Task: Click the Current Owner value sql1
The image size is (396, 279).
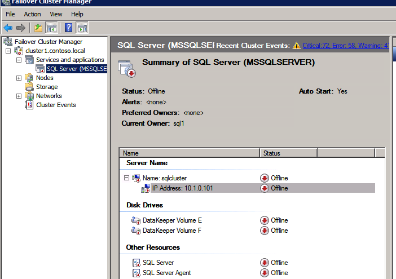Action: 179,123
